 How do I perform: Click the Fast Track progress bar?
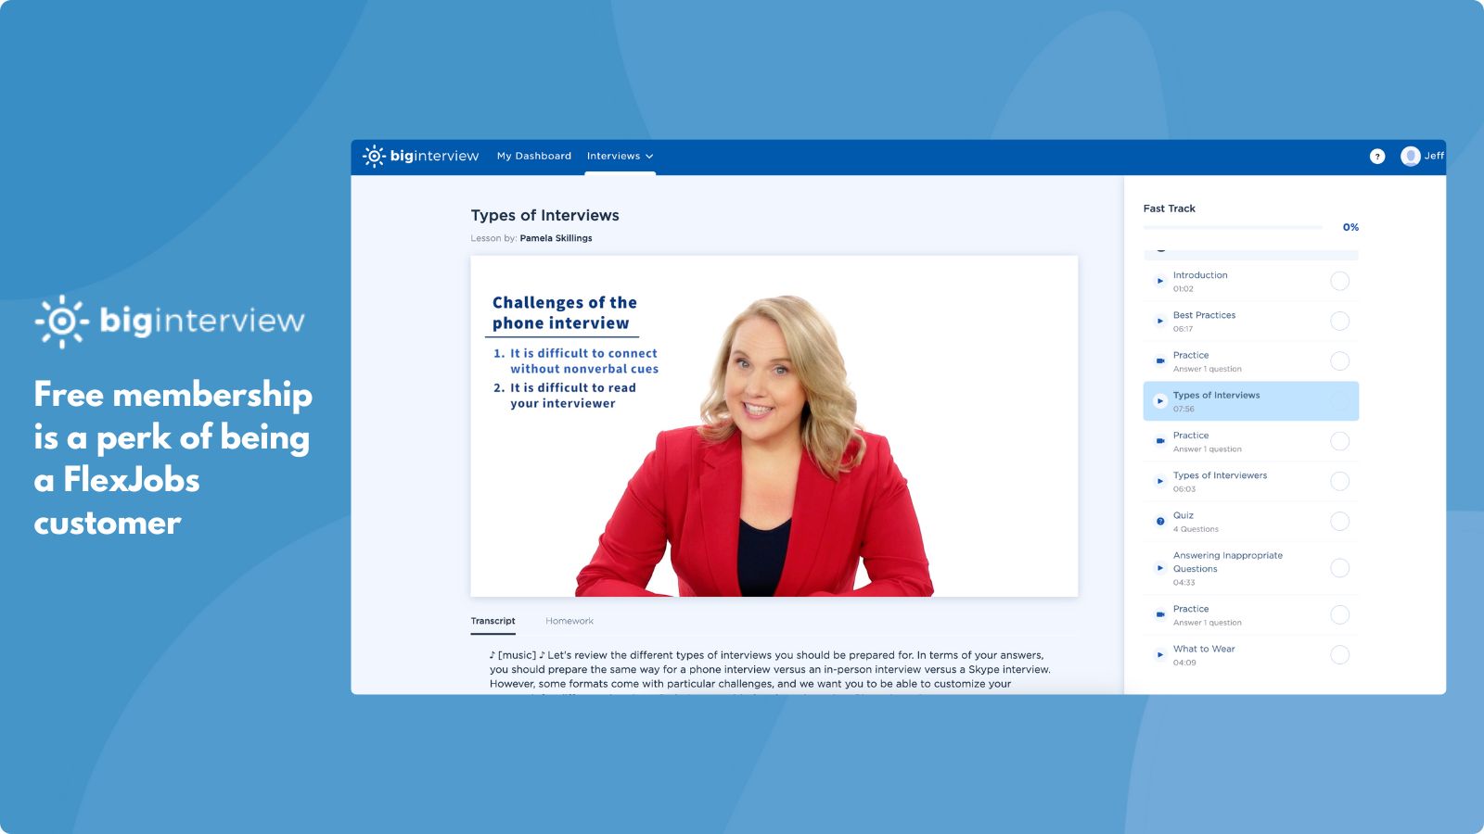(x=1234, y=227)
